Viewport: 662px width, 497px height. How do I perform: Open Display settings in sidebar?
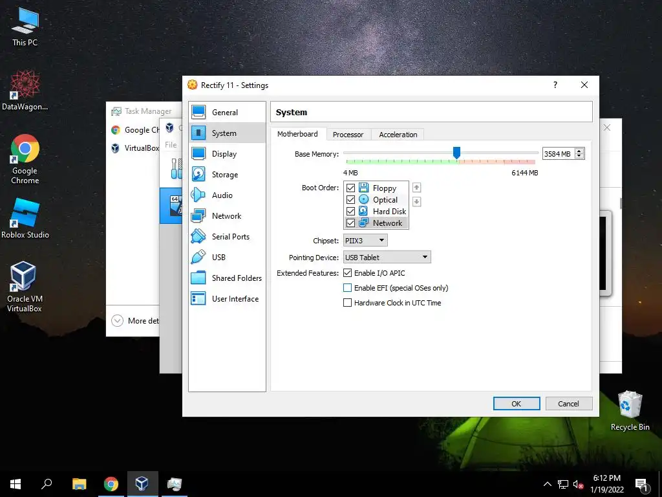pyautogui.click(x=227, y=154)
